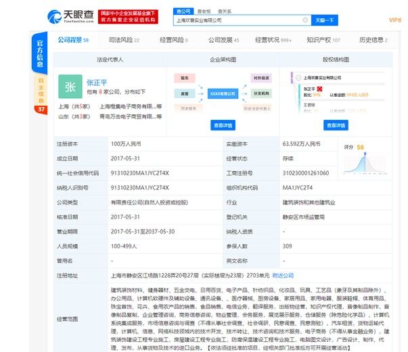
Task: Click the 张 avatar tile
Action: [x=70, y=86]
